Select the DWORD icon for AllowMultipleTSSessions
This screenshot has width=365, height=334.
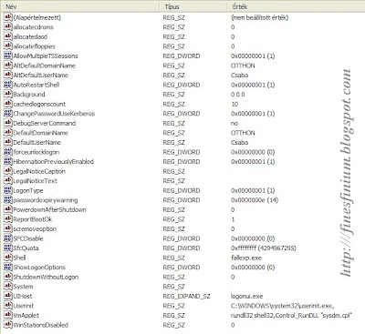[7, 56]
